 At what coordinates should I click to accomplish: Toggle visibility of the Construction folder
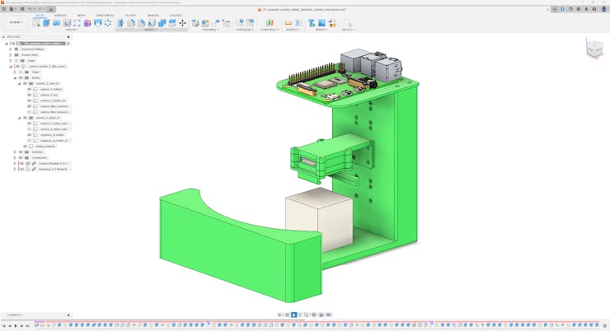(x=21, y=157)
